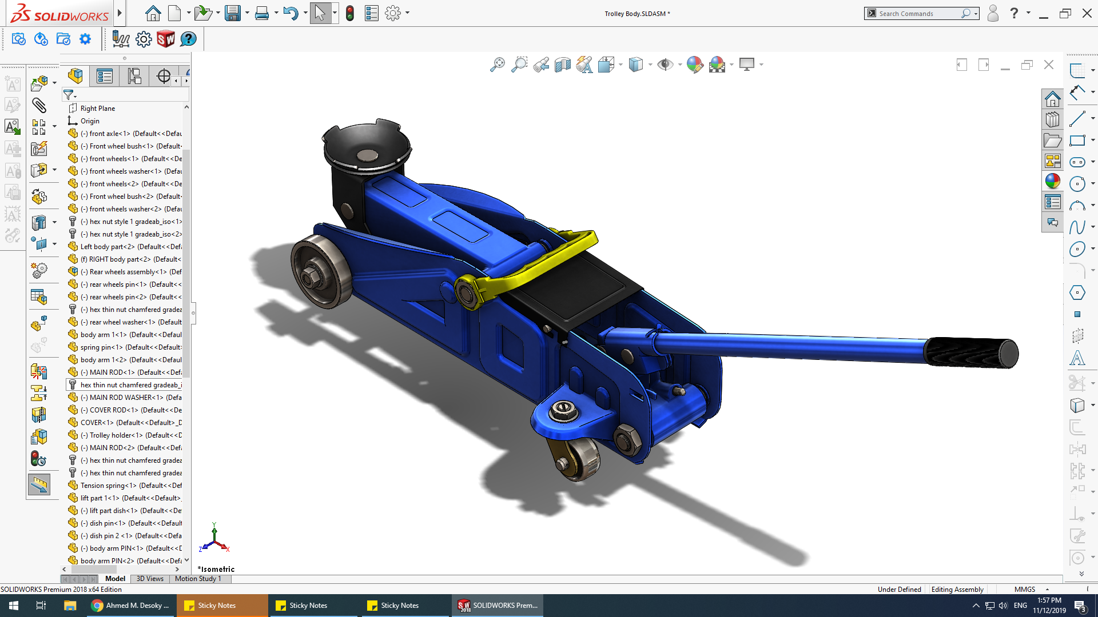Screen dimensions: 1098x617
Task: Open the View Orientation dropdown arrow
Action: 620,65
